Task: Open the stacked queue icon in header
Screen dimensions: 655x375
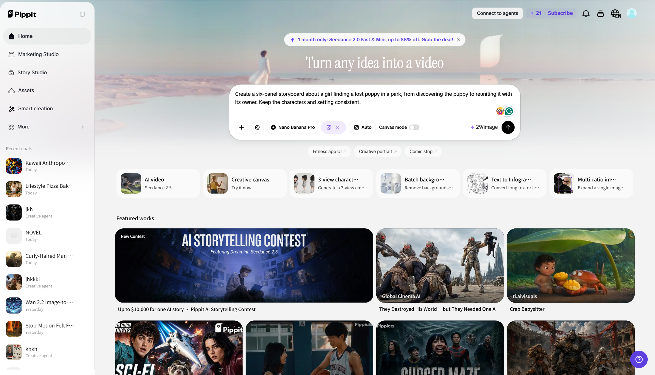Action: pyautogui.click(x=600, y=13)
